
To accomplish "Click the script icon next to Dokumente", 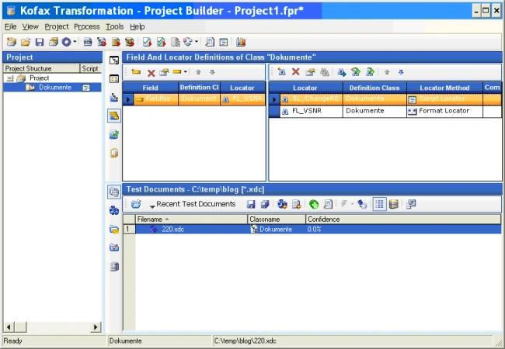I will coord(86,88).
